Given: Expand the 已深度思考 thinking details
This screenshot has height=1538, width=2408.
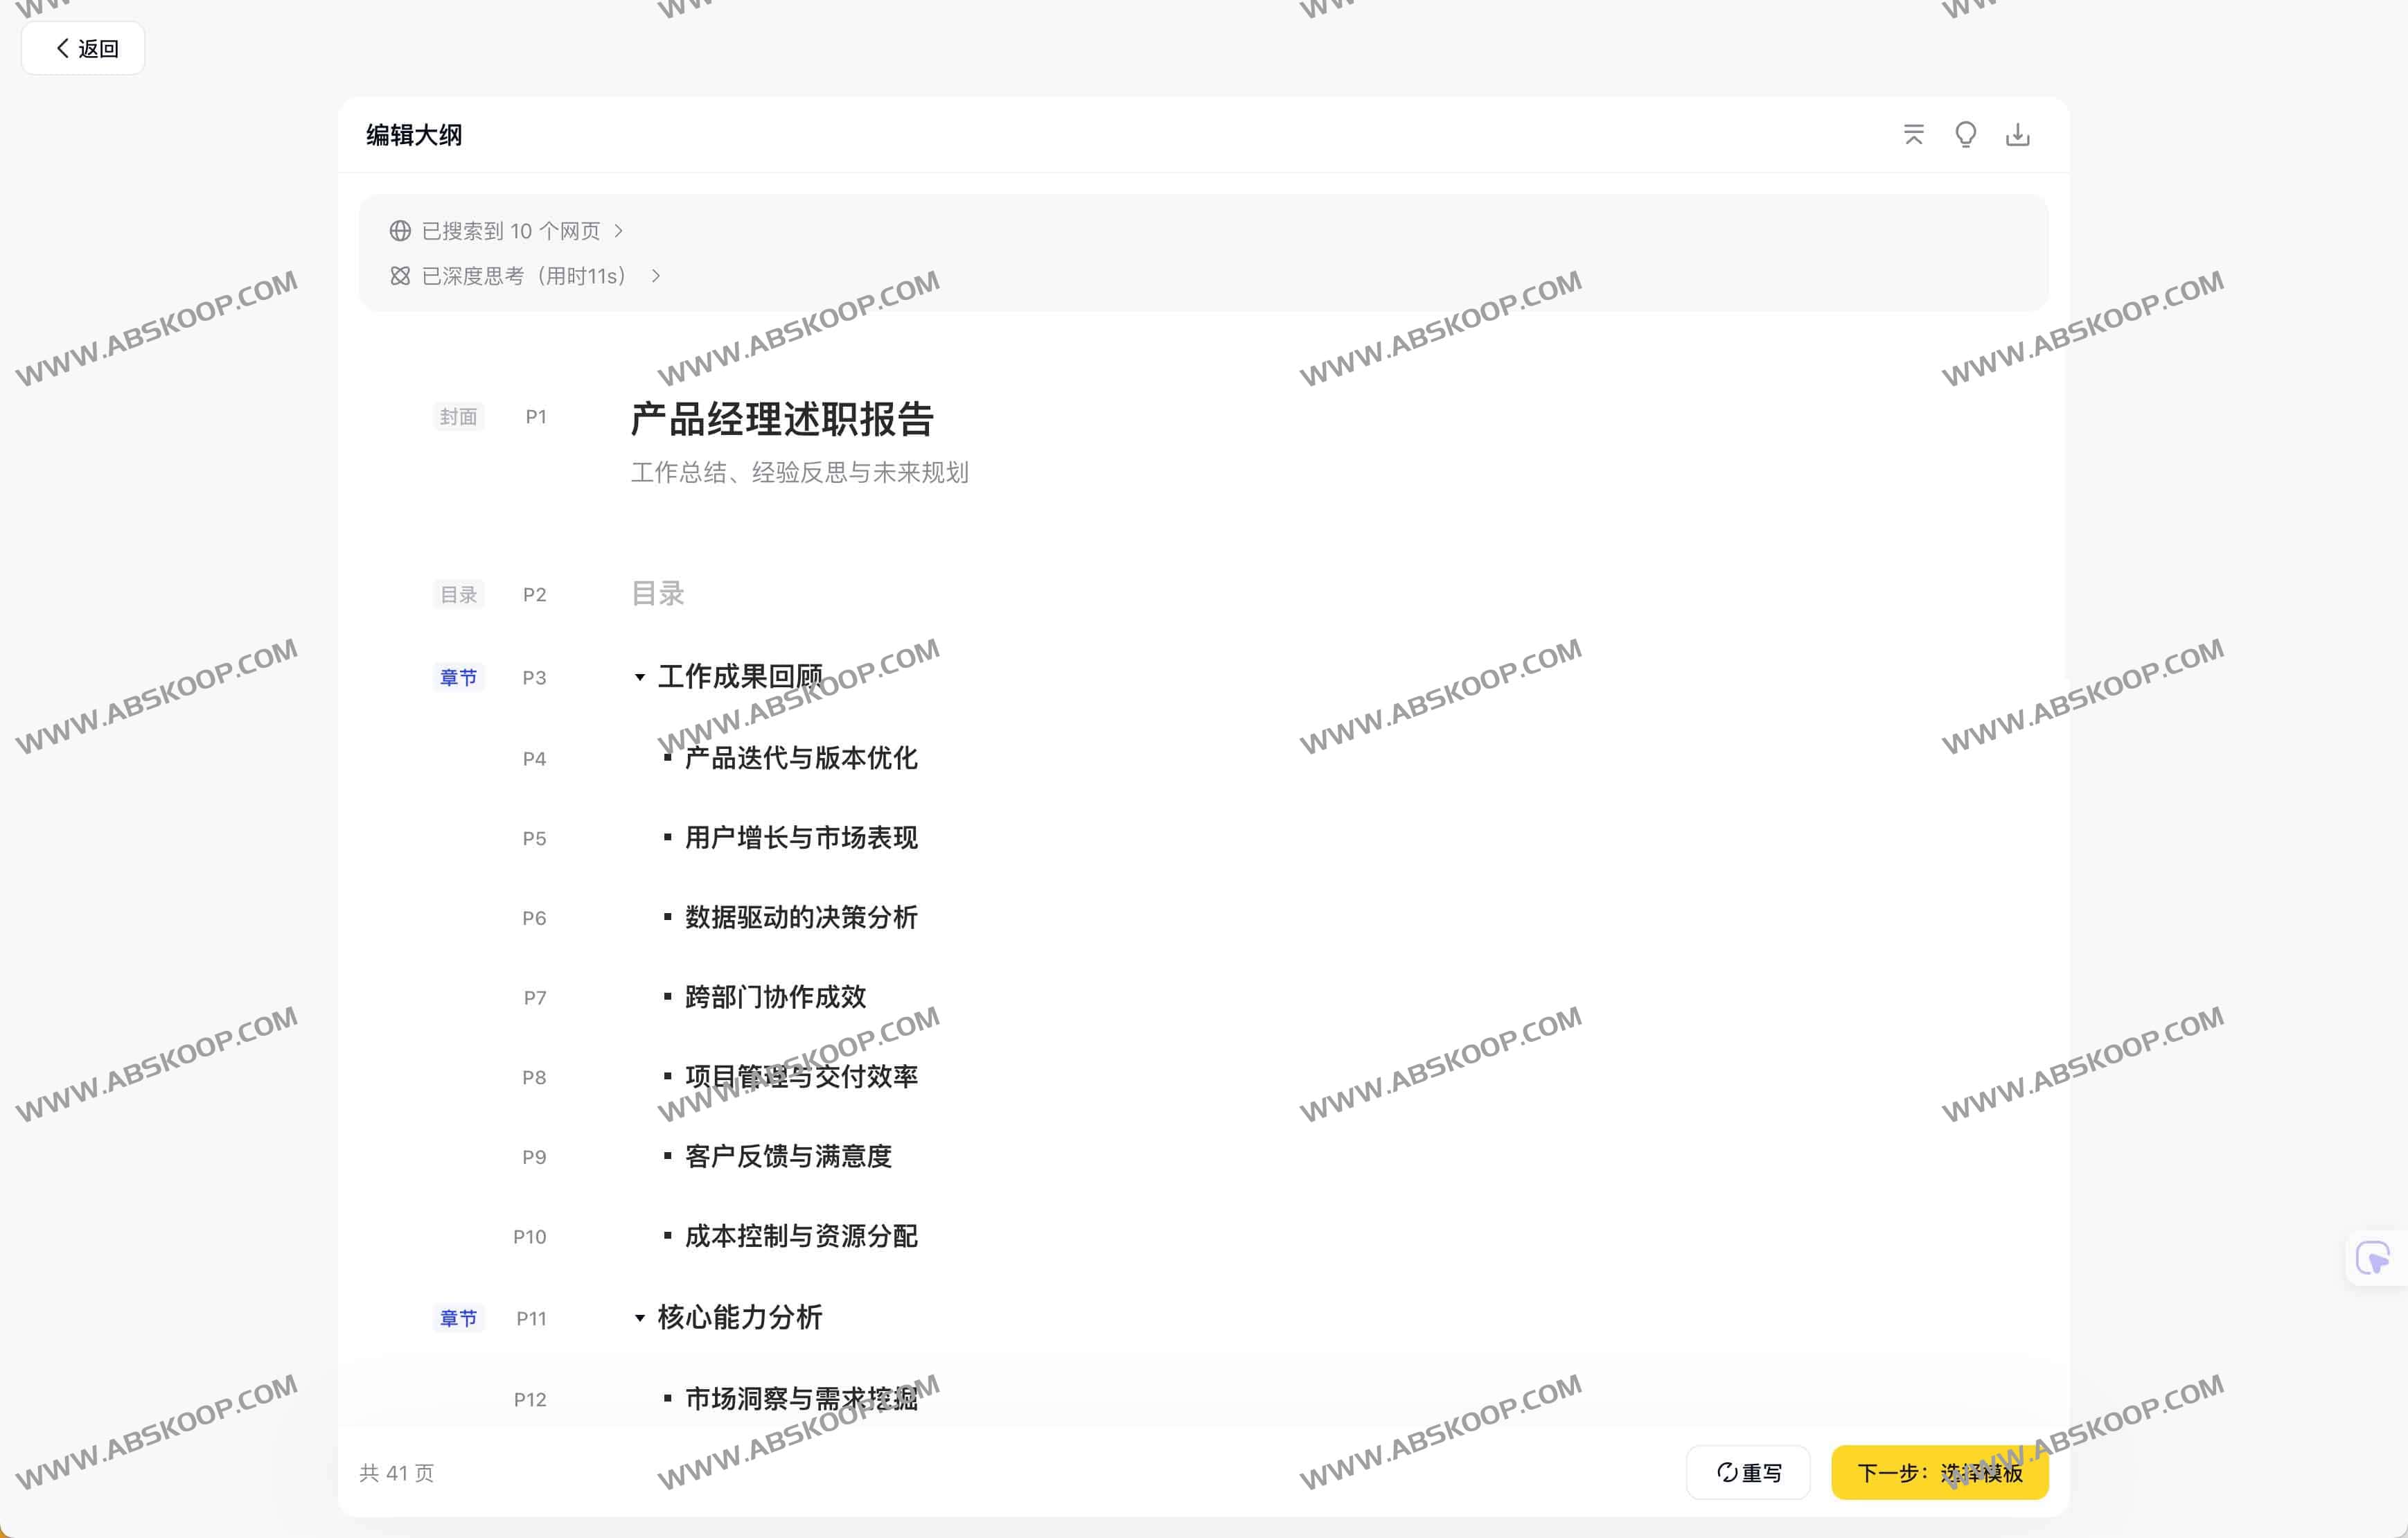Looking at the screenshot, I should tap(524, 276).
